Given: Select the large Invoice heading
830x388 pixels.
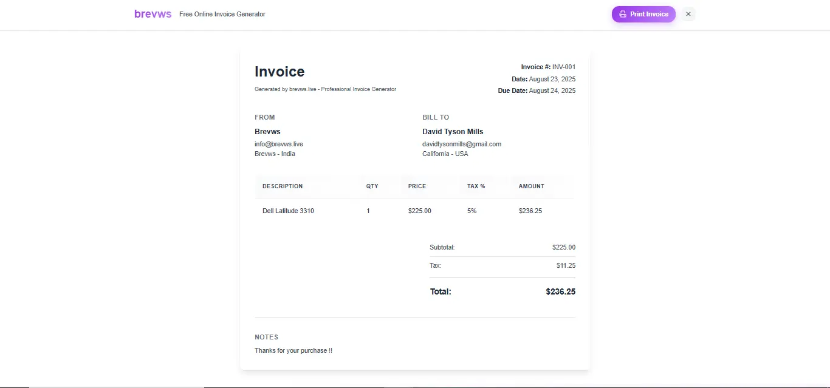Looking at the screenshot, I should [x=280, y=72].
